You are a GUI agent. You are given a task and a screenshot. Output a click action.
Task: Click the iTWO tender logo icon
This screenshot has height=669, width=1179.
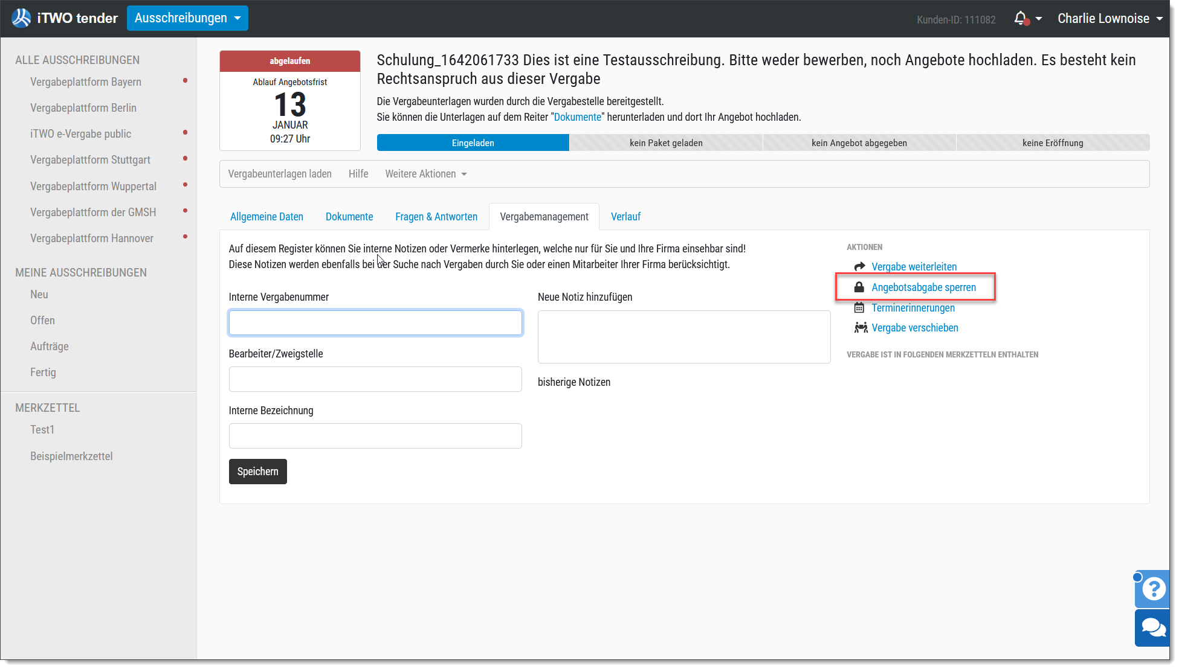(22, 18)
